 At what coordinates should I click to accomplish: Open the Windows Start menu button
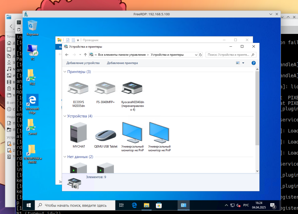29,205
